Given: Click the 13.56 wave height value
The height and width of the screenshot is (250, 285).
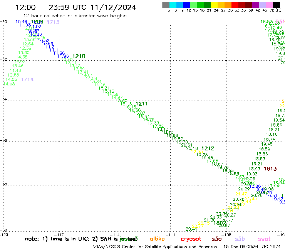Looking at the screenshot, I should [x=30, y=40].
